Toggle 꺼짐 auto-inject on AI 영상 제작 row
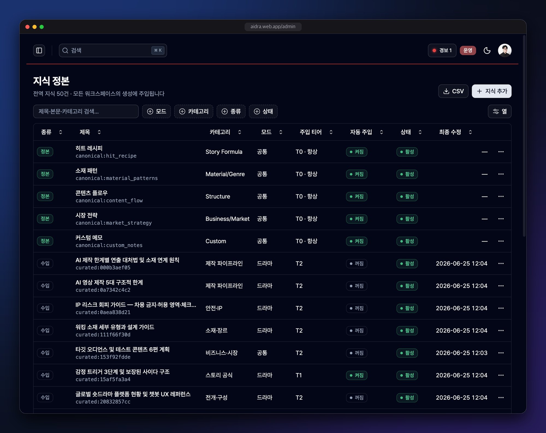Viewport: 546px width, 433px height. point(357,286)
